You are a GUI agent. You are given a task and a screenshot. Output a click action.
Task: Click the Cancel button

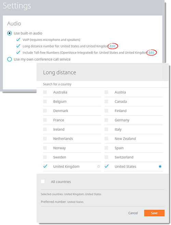pyautogui.click(x=133, y=213)
